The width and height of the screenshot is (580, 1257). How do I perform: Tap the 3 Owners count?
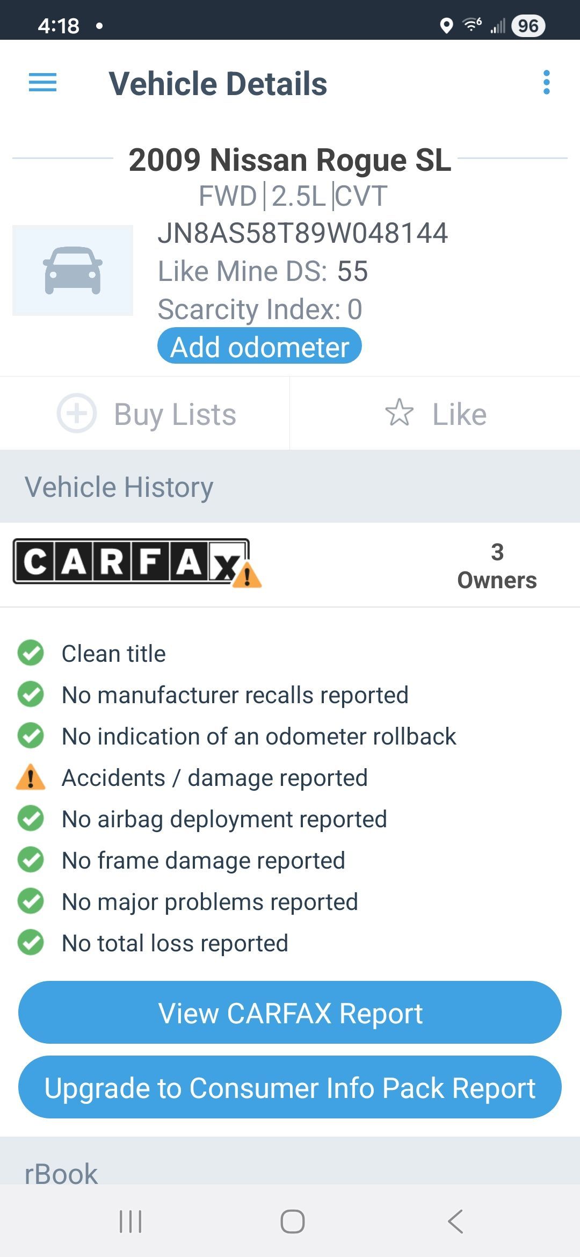(497, 566)
